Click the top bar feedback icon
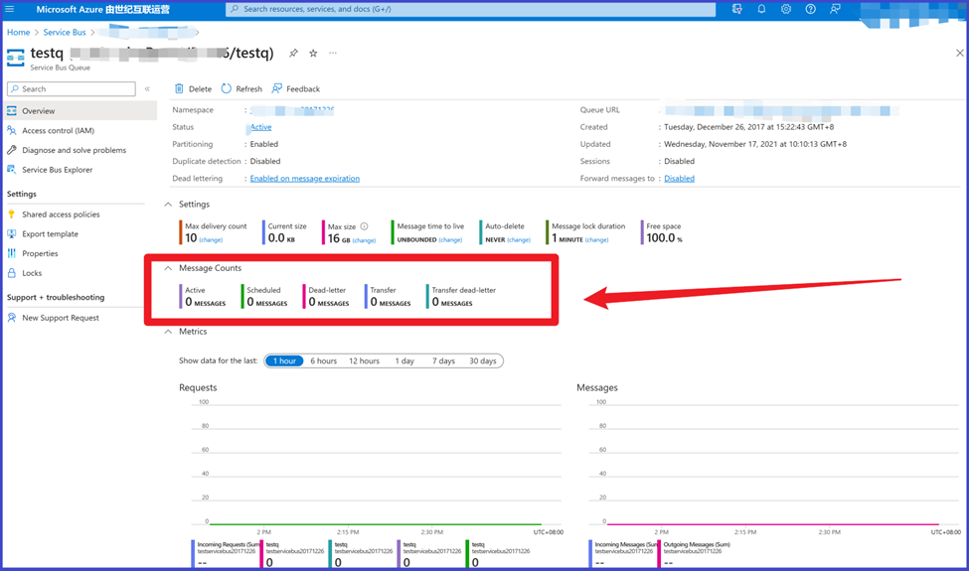 (x=835, y=9)
